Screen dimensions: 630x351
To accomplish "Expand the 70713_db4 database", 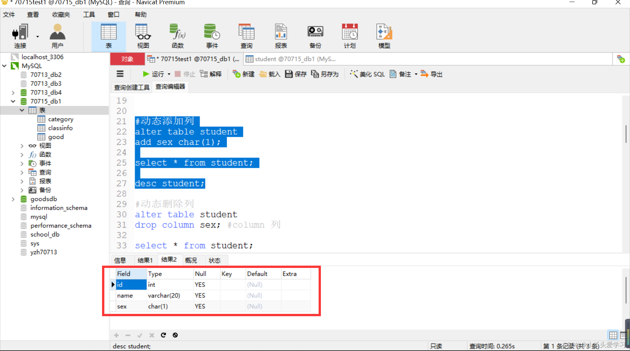I will [13, 93].
